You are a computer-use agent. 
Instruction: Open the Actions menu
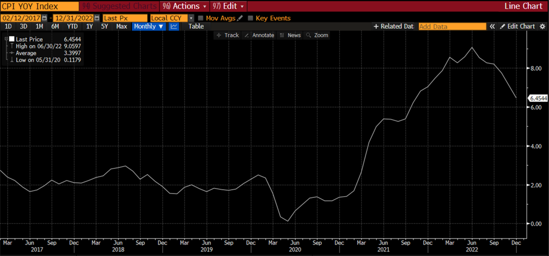[x=185, y=6]
